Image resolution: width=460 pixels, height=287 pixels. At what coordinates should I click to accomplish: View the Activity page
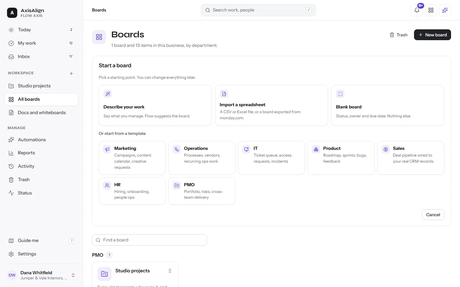[x=41, y=166]
